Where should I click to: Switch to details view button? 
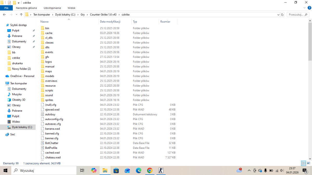coord(303,163)
